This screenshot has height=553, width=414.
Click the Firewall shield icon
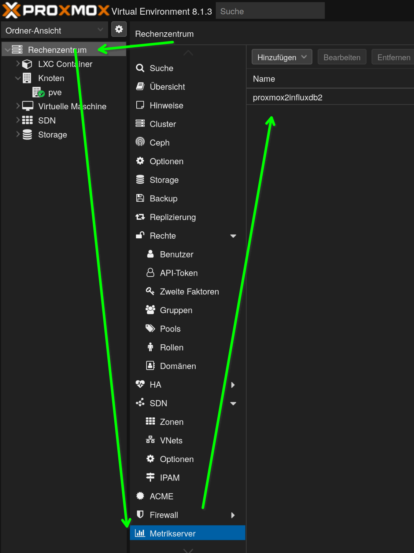pyautogui.click(x=140, y=514)
